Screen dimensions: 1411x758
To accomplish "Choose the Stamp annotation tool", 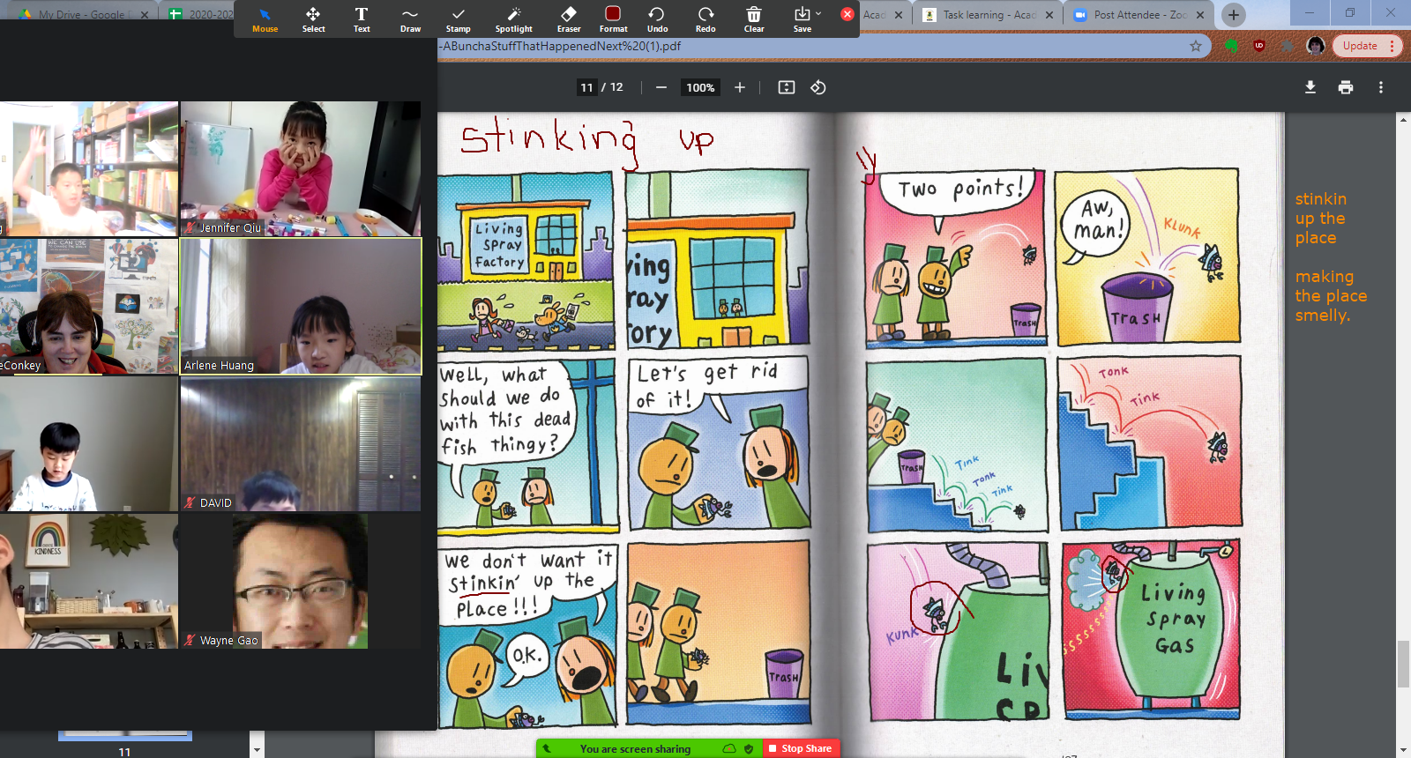I will pyautogui.click(x=458, y=19).
